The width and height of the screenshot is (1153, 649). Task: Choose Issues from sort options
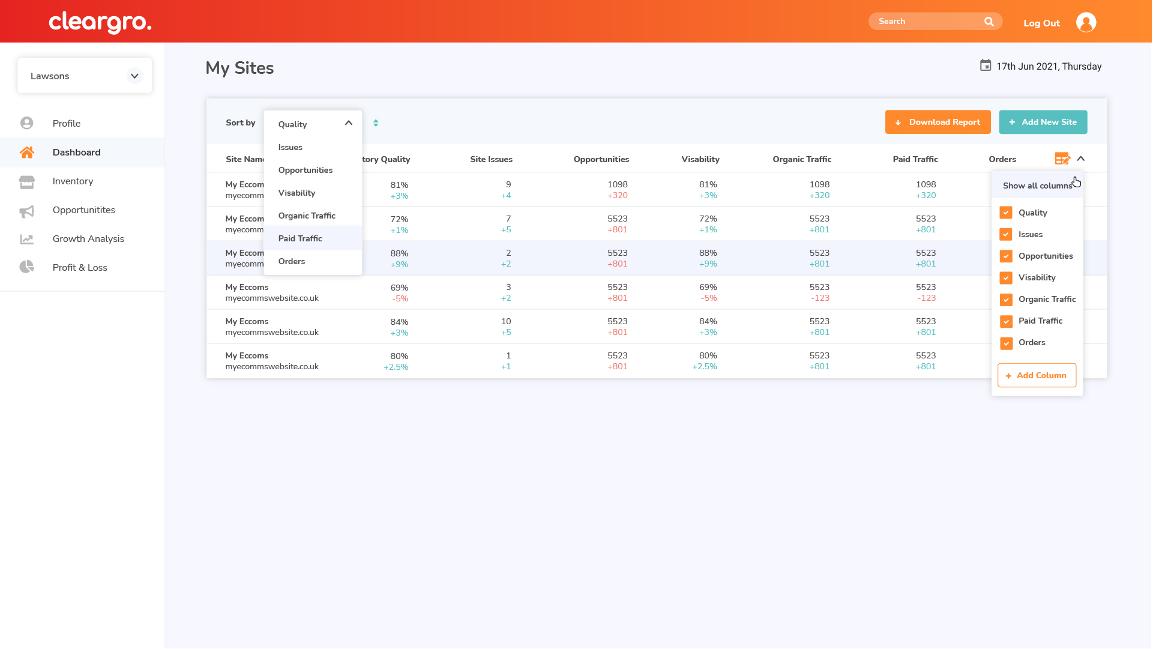(x=291, y=148)
